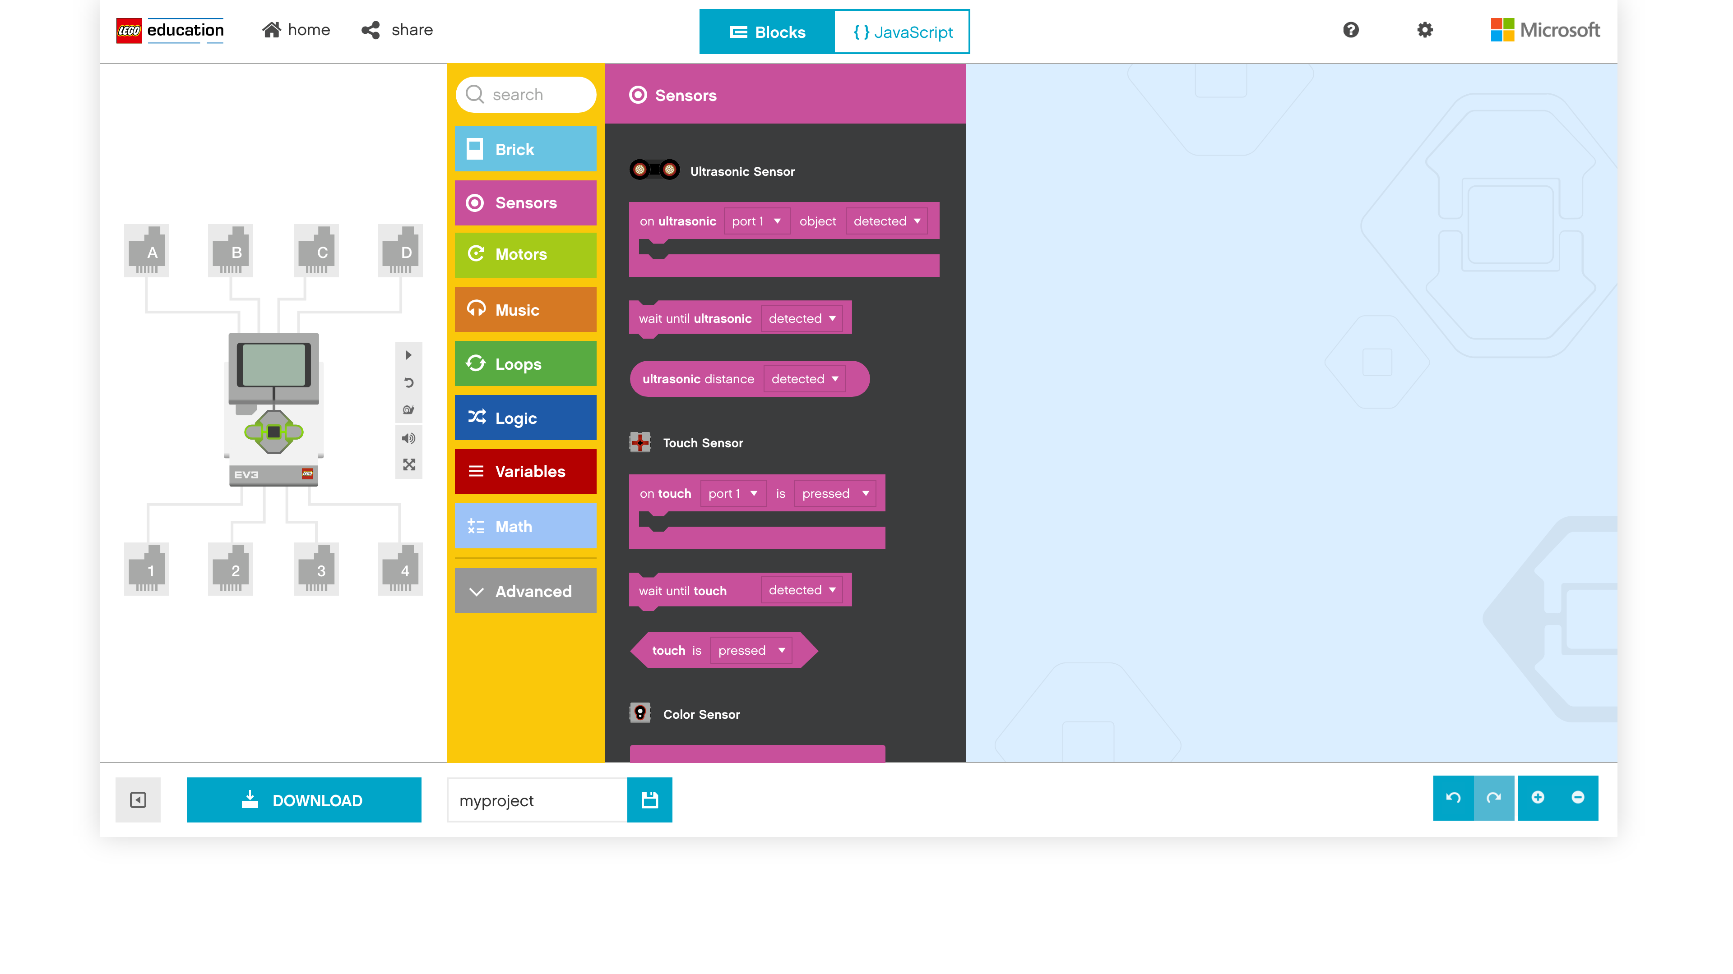
Task: Save project with disk icon
Action: pos(649,799)
